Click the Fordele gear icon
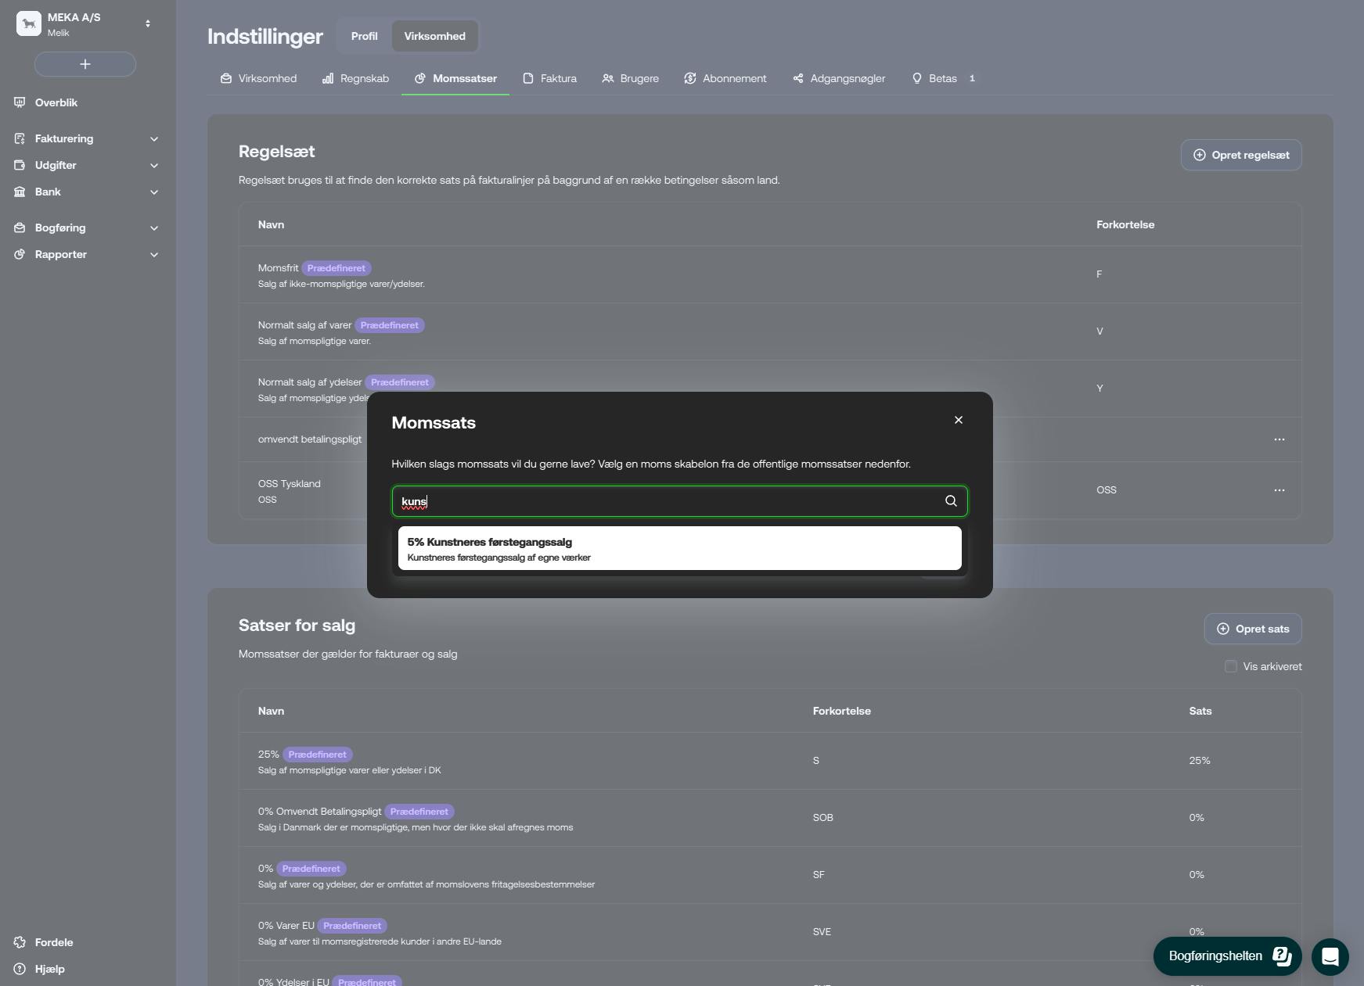1364x986 pixels. coord(20,942)
